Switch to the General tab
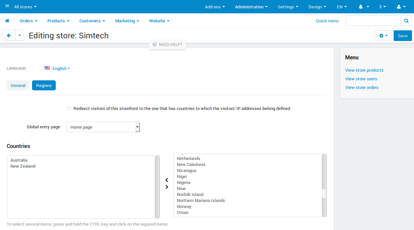Screen dimensions: 414x230 [18, 85]
